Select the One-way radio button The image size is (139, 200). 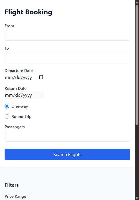pos(7,106)
